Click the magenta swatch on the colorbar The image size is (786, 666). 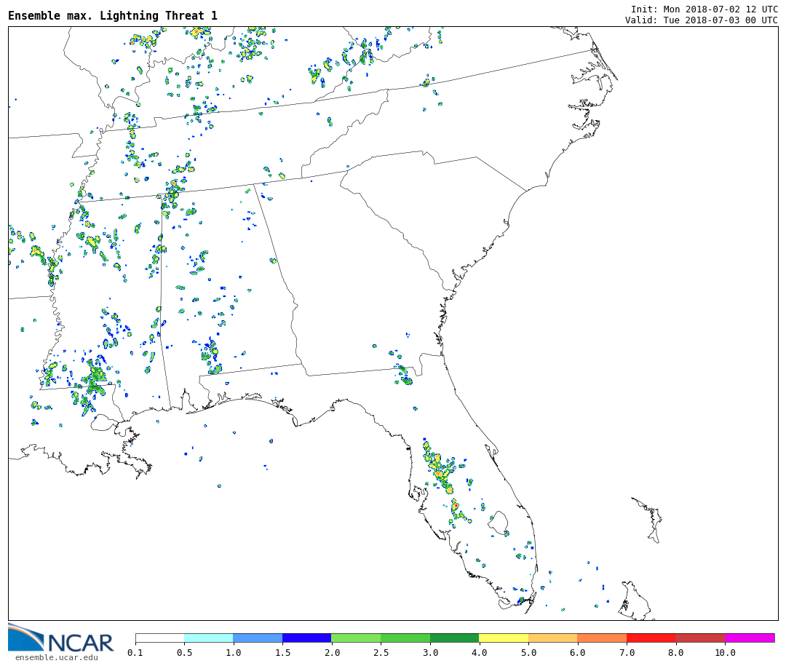749,638
